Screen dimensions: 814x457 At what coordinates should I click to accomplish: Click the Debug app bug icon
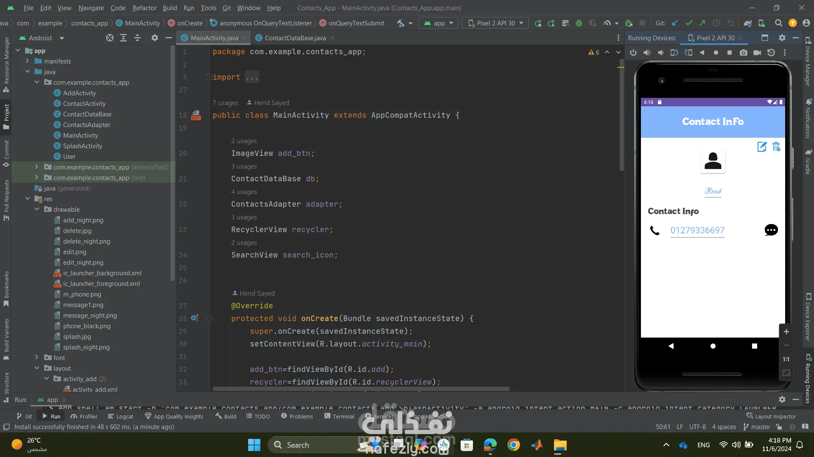click(579, 23)
